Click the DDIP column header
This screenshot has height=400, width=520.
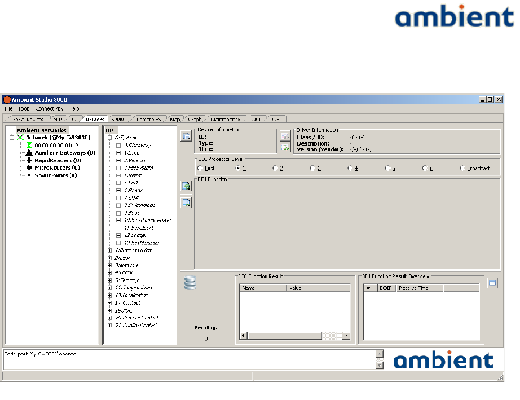tap(387, 288)
